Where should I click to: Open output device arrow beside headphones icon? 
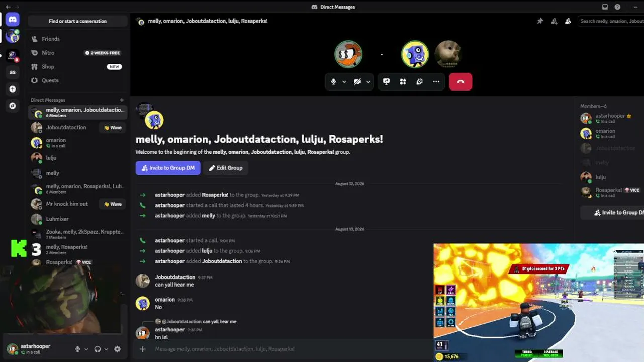pyautogui.click(x=106, y=349)
